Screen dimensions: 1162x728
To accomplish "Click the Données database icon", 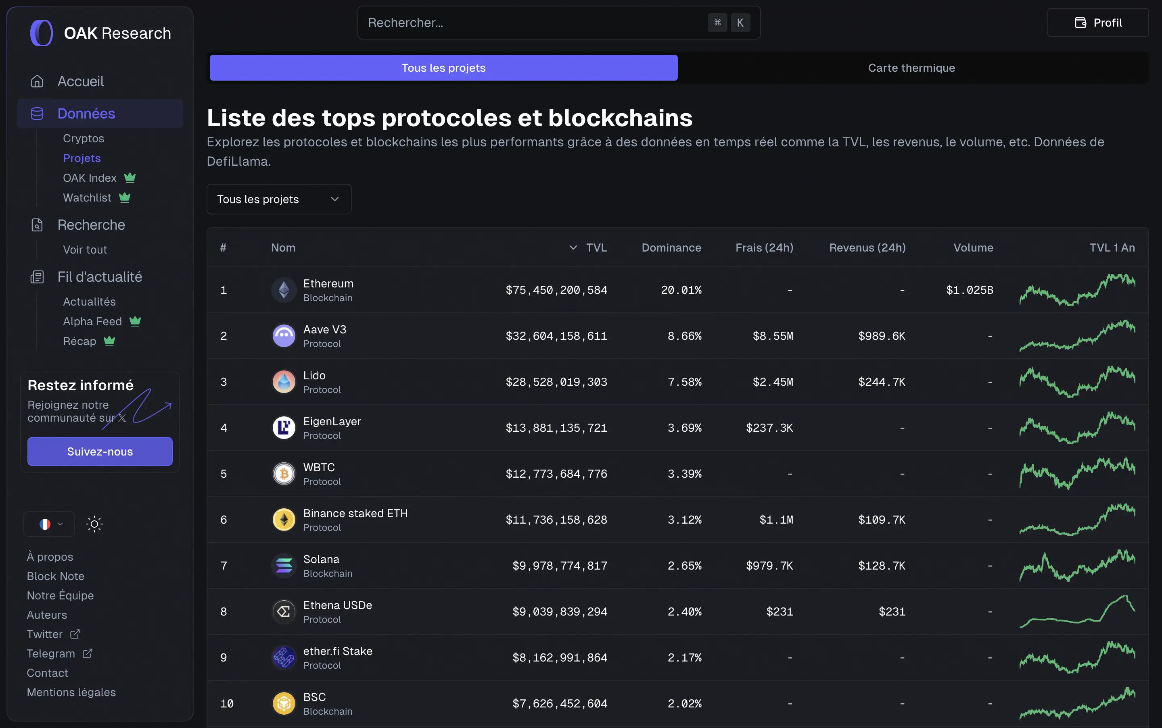I will (x=37, y=113).
